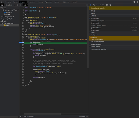Uncheck the sw.js:23 breakpoint checkbox

91,37
